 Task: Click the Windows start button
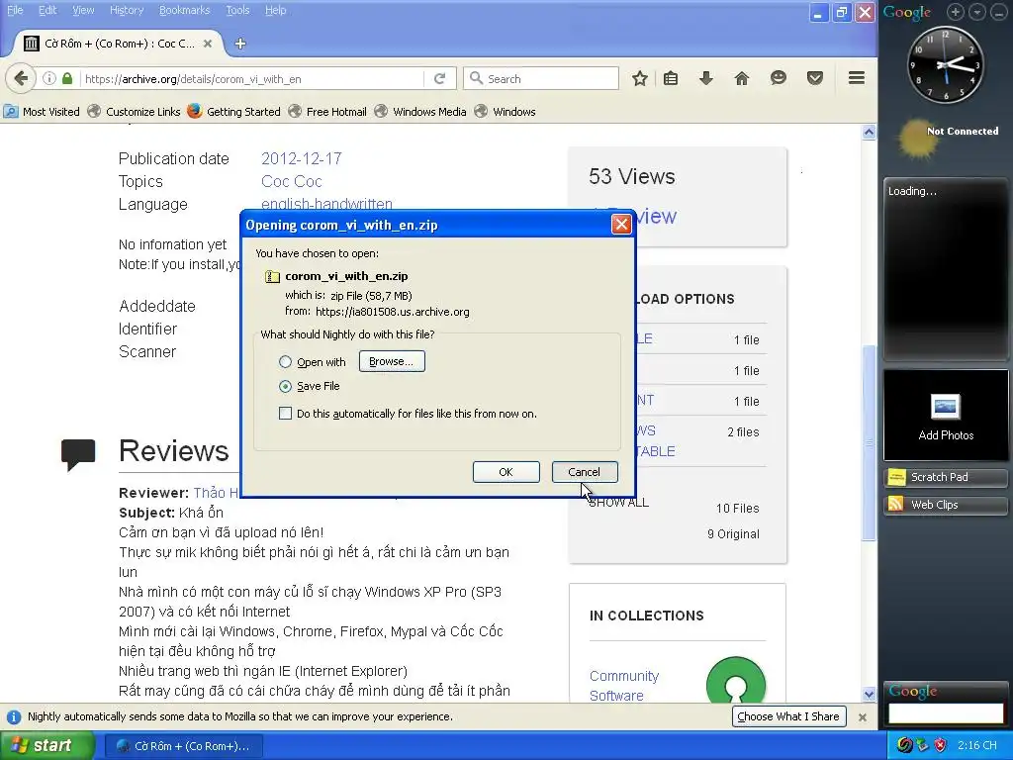pos(46,746)
